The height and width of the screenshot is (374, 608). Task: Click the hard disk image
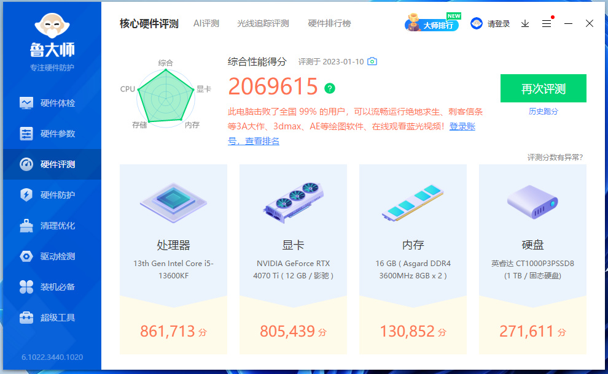click(533, 202)
